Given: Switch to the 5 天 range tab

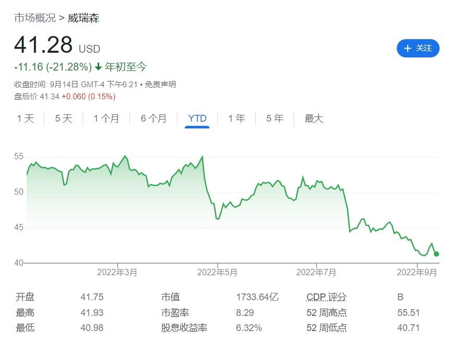Looking at the screenshot, I should tap(64, 119).
